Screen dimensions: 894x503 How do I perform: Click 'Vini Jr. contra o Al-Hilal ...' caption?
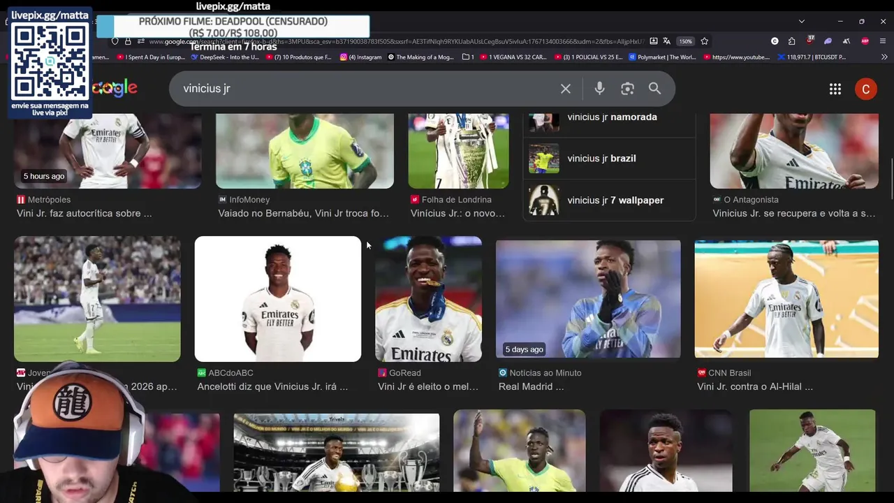pos(755,387)
